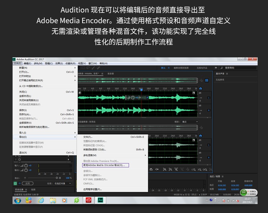Open the 选区/视图 panel menu

point(223,176)
